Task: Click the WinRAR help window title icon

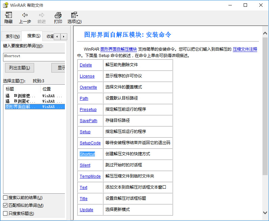Action: coord(5,5)
